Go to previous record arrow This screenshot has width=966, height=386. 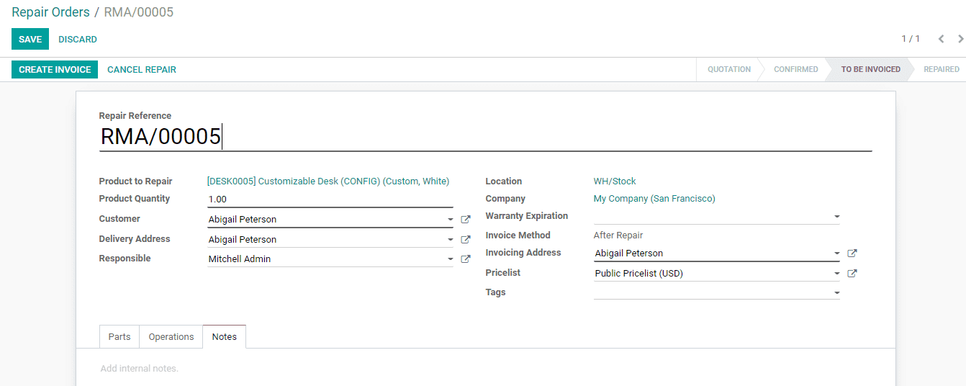point(941,39)
